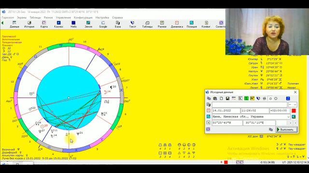
Task: Click the longitude field 30°31'10"E
Action: 259,123
